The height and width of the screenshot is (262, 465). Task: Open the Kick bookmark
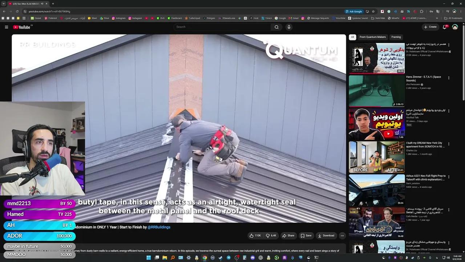pos(161,18)
